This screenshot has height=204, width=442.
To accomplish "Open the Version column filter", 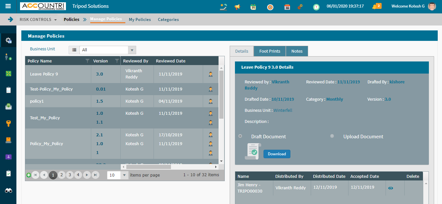I will [117, 61].
